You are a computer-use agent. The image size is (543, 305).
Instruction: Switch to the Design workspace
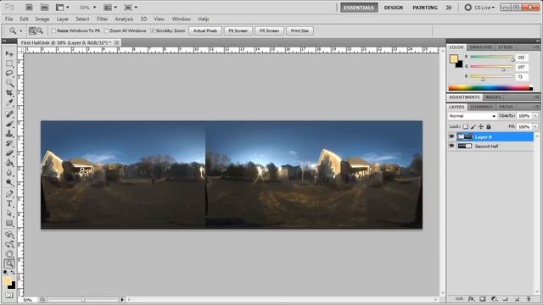(394, 8)
